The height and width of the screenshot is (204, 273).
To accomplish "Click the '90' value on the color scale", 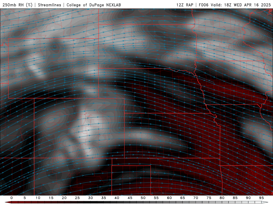I will 248,198.
